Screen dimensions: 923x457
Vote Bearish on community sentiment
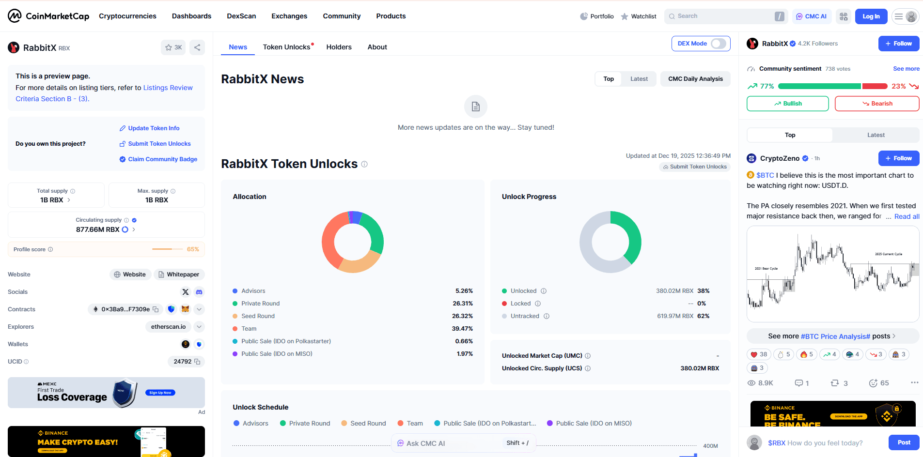tap(877, 104)
